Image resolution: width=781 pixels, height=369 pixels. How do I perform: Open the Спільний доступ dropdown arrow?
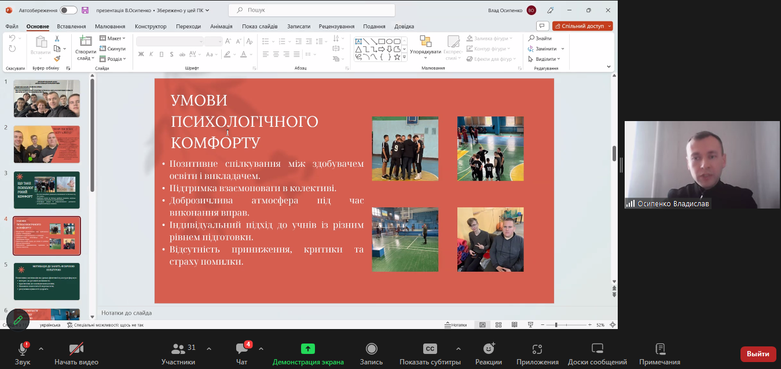tap(608, 26)
